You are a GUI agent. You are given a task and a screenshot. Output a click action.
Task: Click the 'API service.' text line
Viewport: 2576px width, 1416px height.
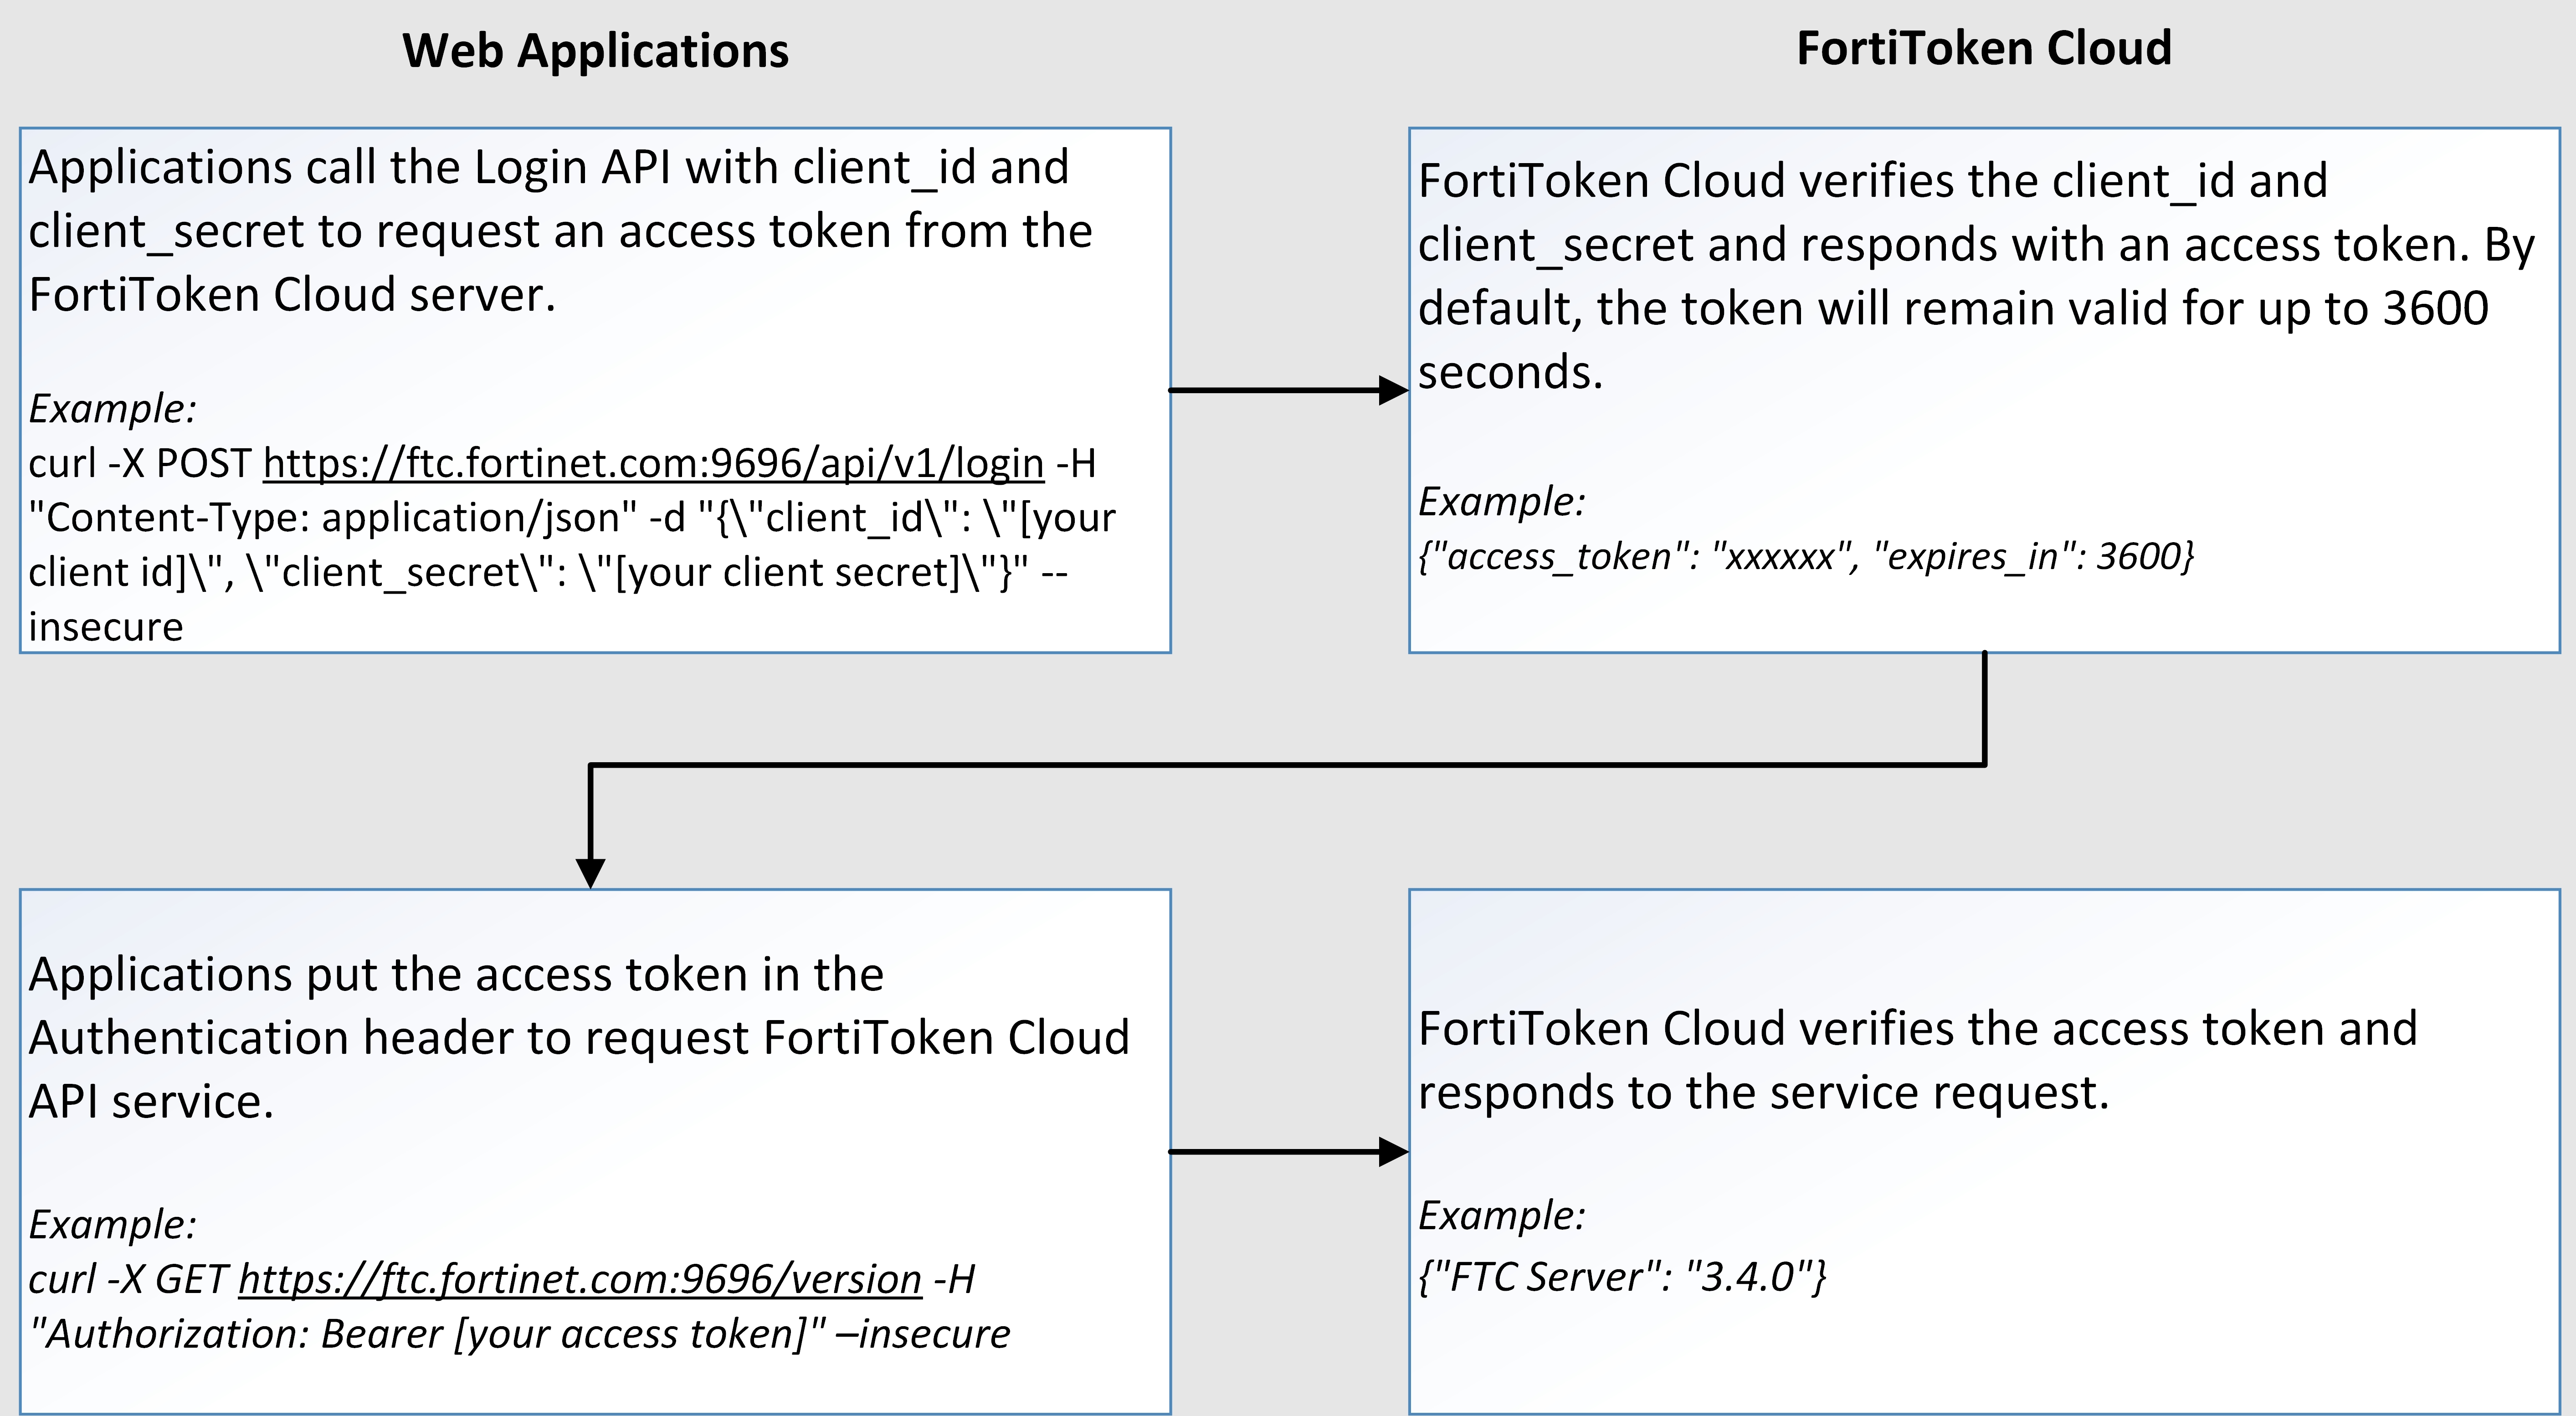(x=150, y=1102)
